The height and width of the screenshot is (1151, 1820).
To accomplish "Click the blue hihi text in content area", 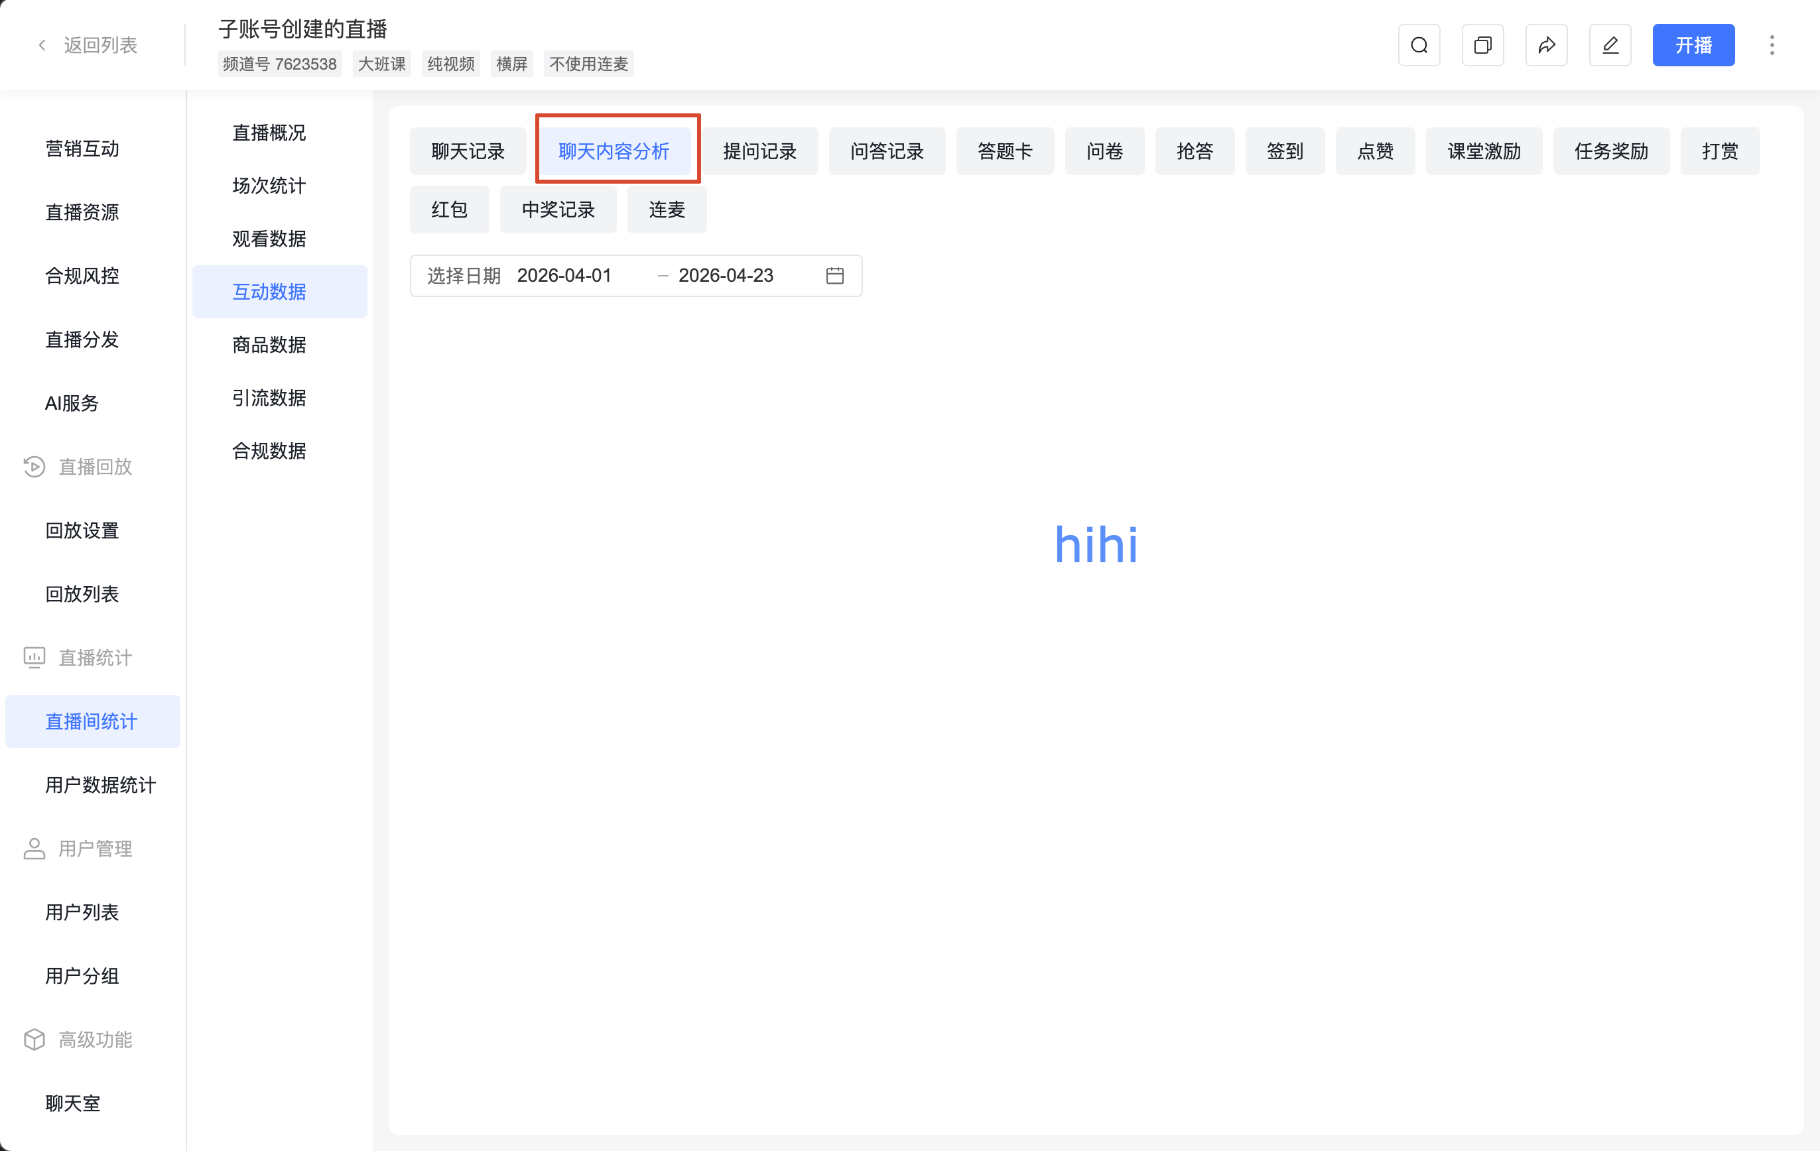I will [1096, 544].
